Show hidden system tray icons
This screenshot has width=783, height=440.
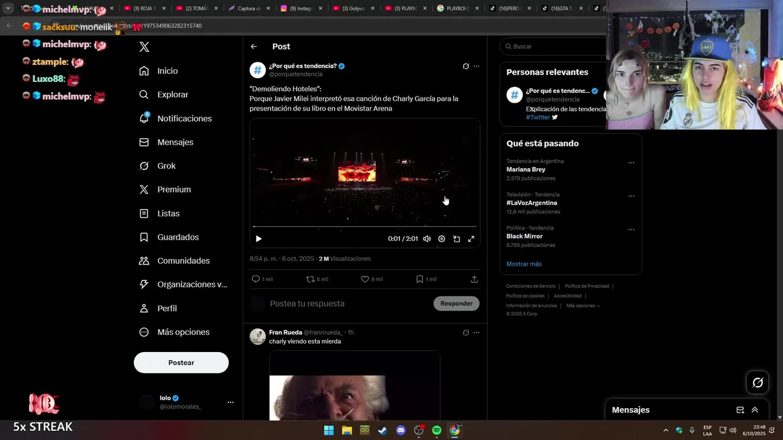pyautogui.click(x=666, y=430)
